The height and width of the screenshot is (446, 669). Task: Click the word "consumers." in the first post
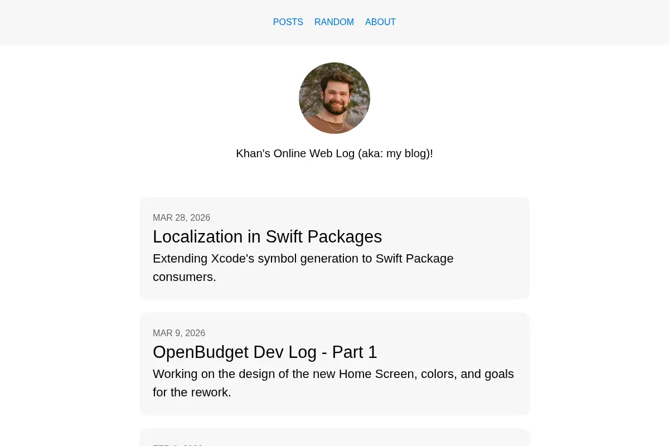pos(185,277)
